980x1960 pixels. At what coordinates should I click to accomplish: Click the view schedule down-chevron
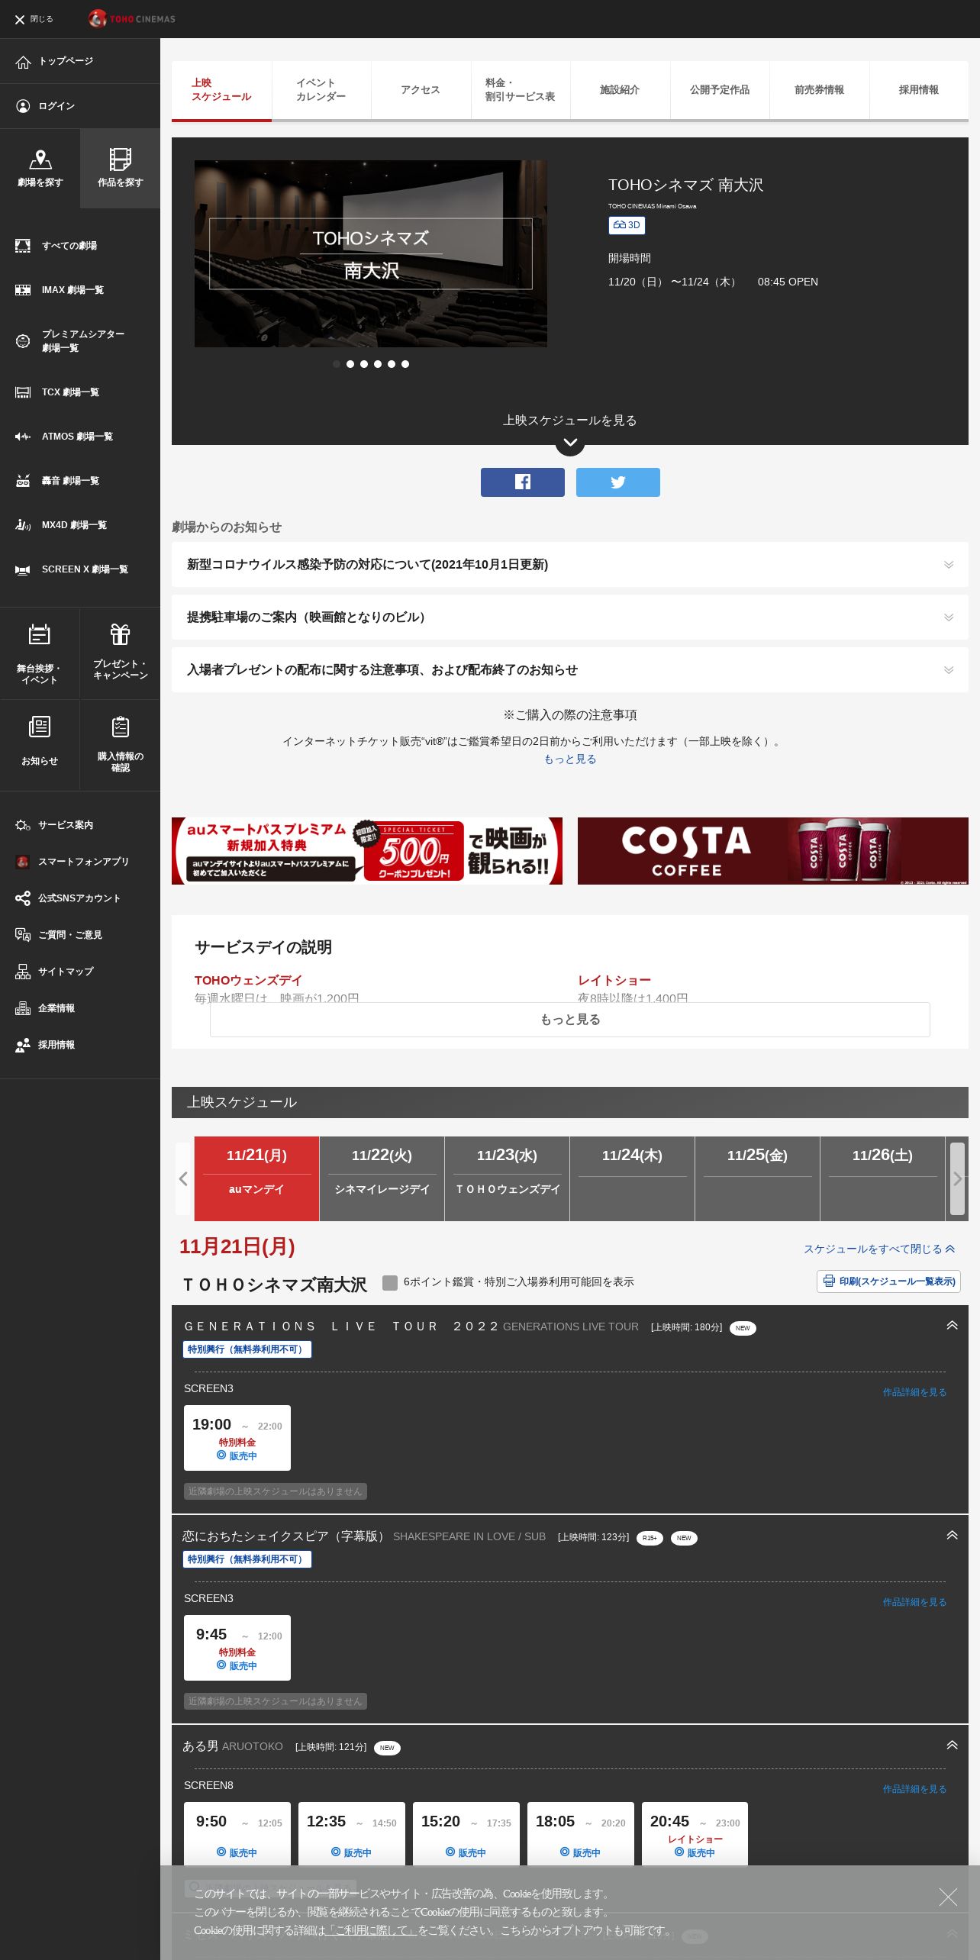tap(570, 443)
